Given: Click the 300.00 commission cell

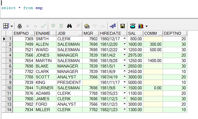Looking at the screenshot, I should [x=153, y=44].
